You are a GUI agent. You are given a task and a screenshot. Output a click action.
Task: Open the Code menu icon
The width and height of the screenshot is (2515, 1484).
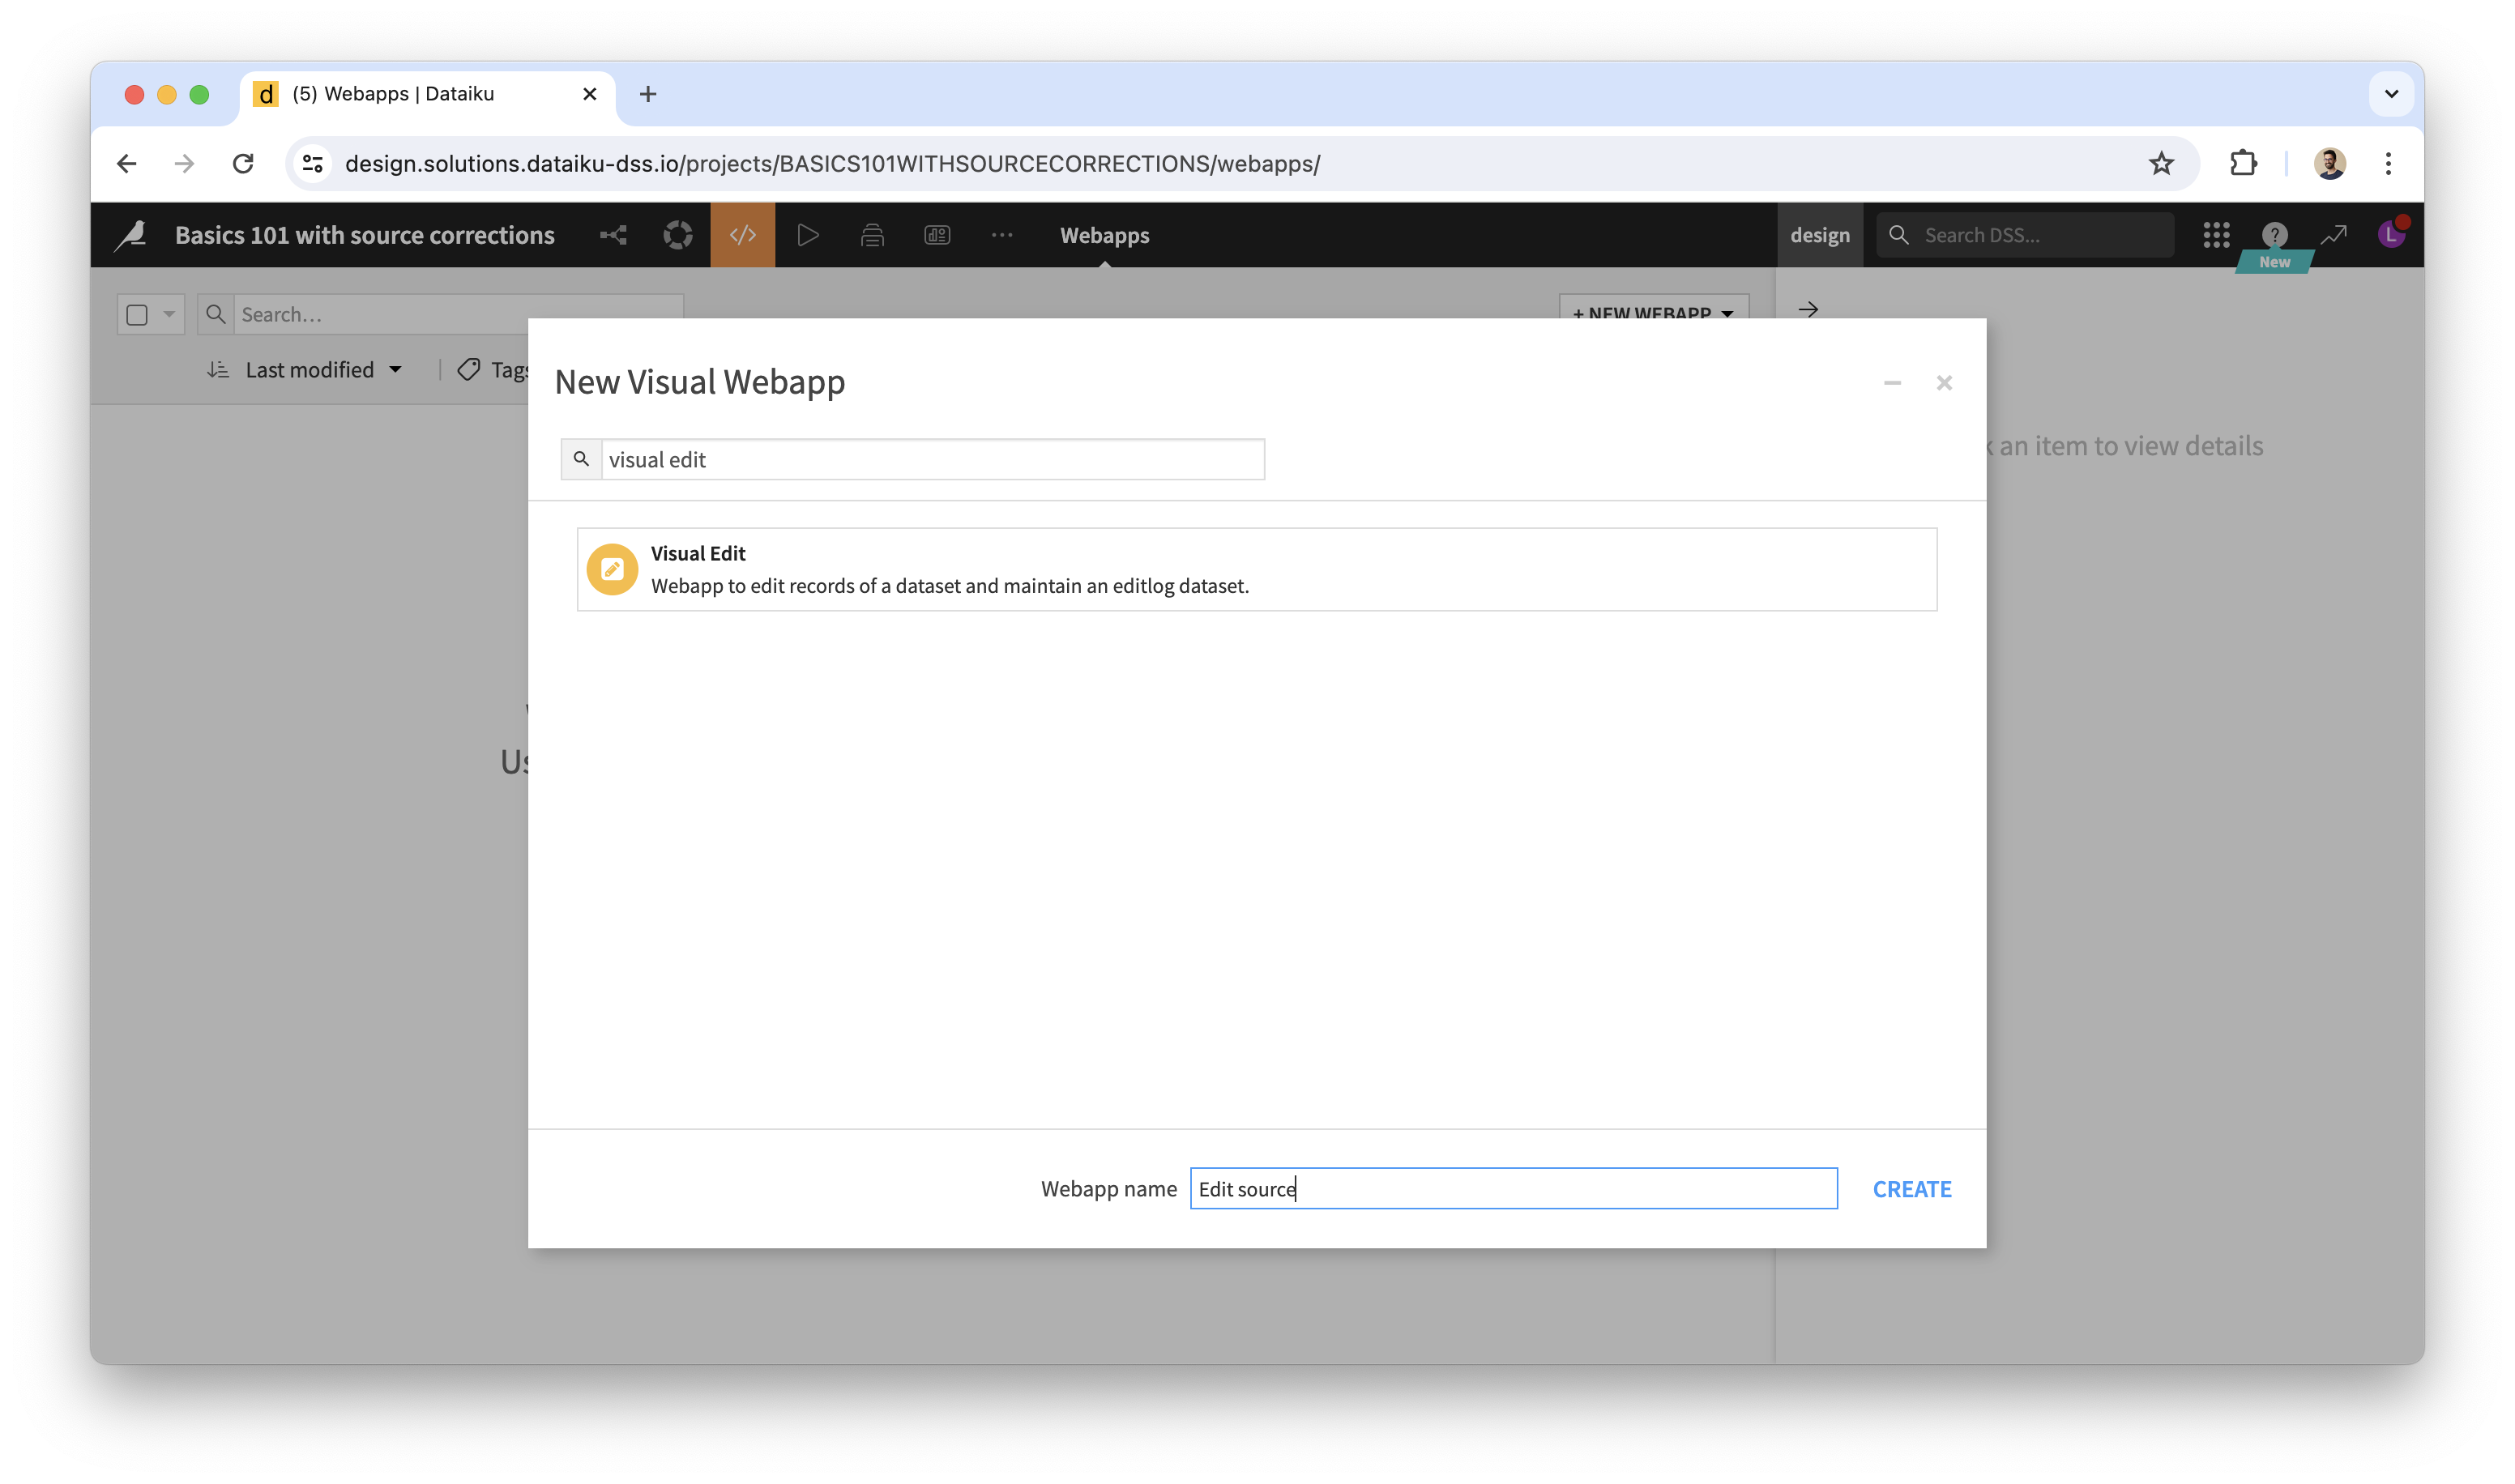tap(742, 235)
